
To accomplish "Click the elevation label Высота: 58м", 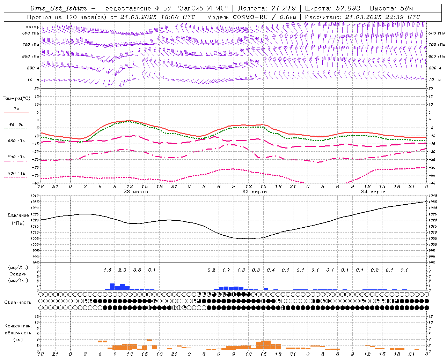I will [x=391, y=8].
